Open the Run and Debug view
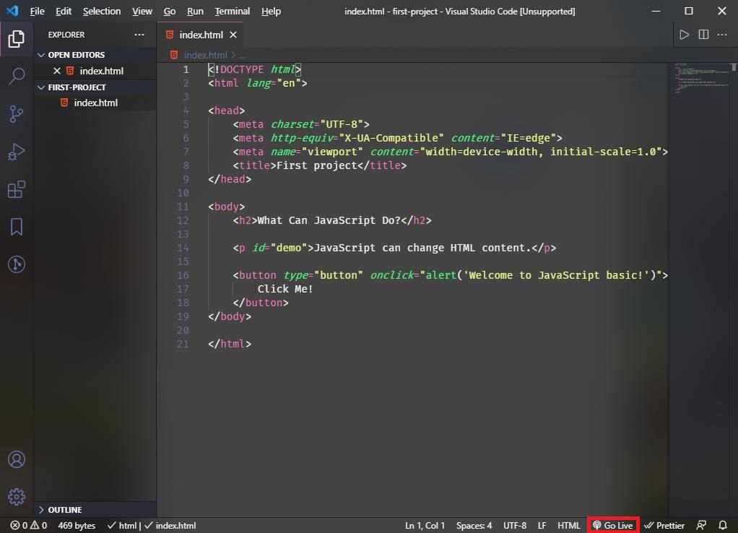This screenshot has height=533, width=738. point(16,152)
